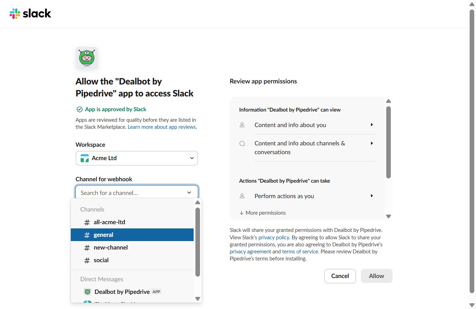Click the Acme Ltd workspace icon

tap(84, 158)
